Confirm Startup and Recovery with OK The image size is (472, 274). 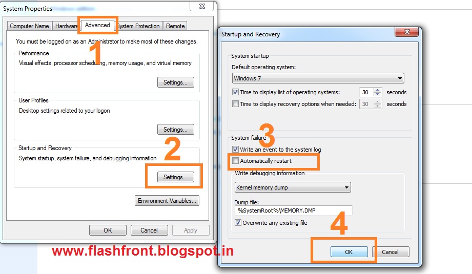tap(349, 252)
